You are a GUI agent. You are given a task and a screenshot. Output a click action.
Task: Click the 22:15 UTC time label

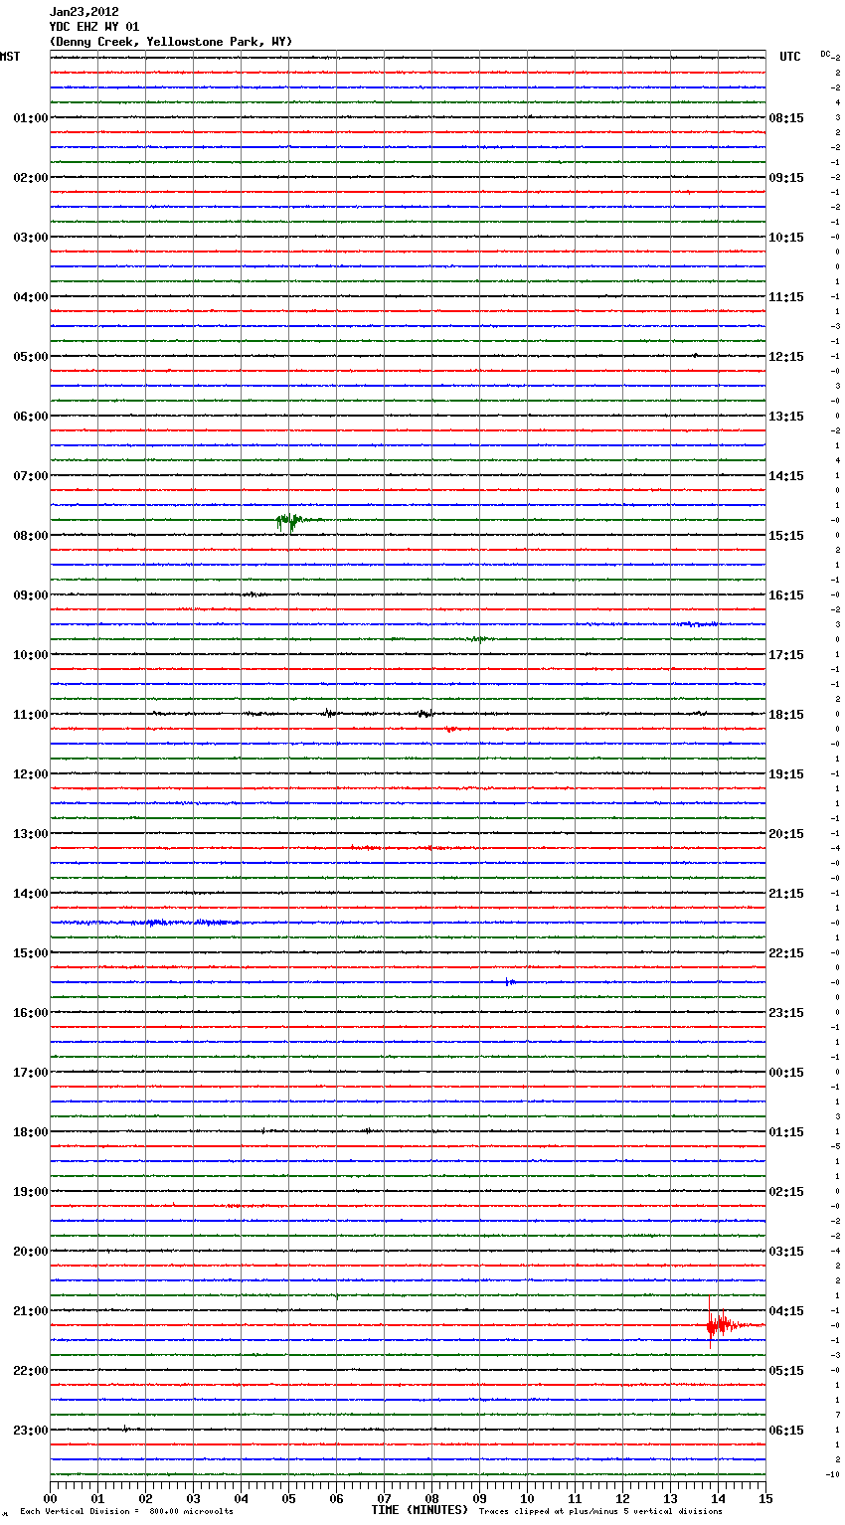(x=786, y=953)
